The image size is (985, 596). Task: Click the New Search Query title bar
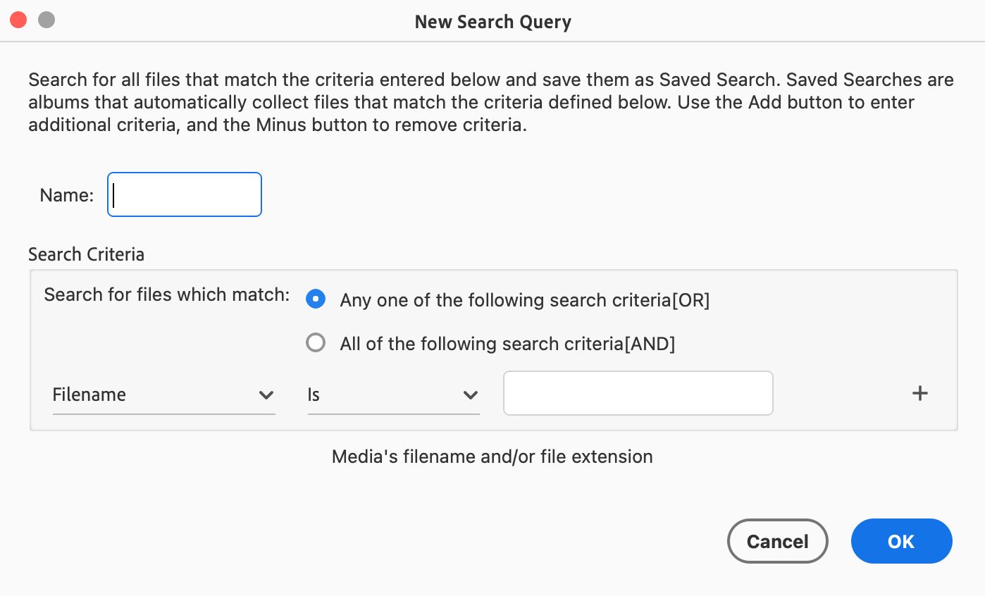[492, 22]
